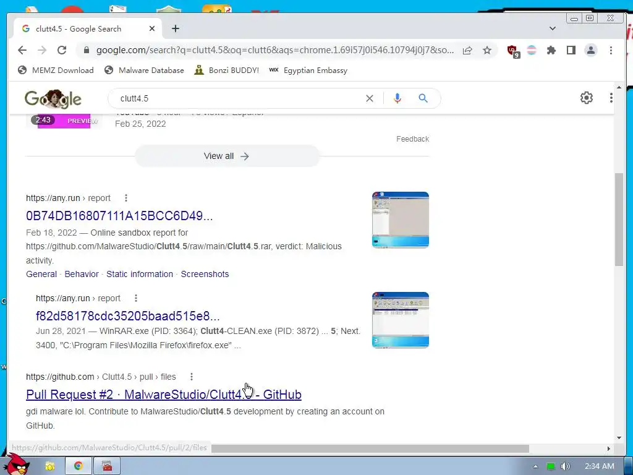The height and width of the screenshot is (475, 633).
Task: Reload the Google search page
Action: (x=62, y=50)
